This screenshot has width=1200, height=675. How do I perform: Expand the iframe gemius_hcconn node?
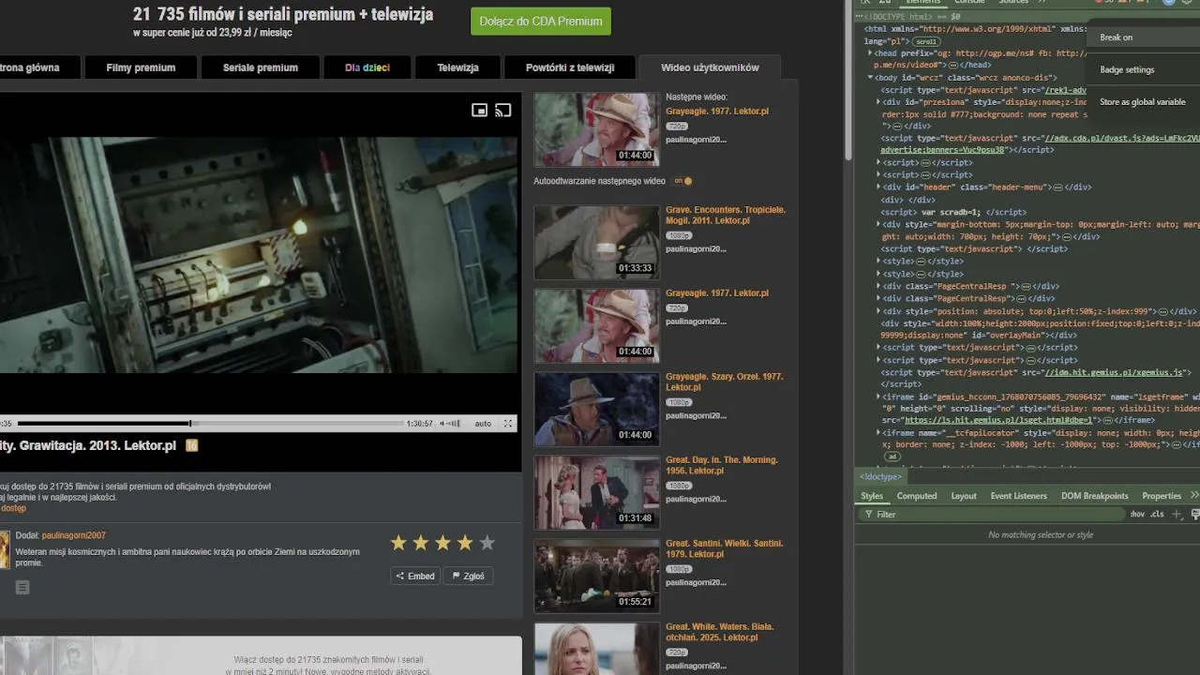(878, 397)
